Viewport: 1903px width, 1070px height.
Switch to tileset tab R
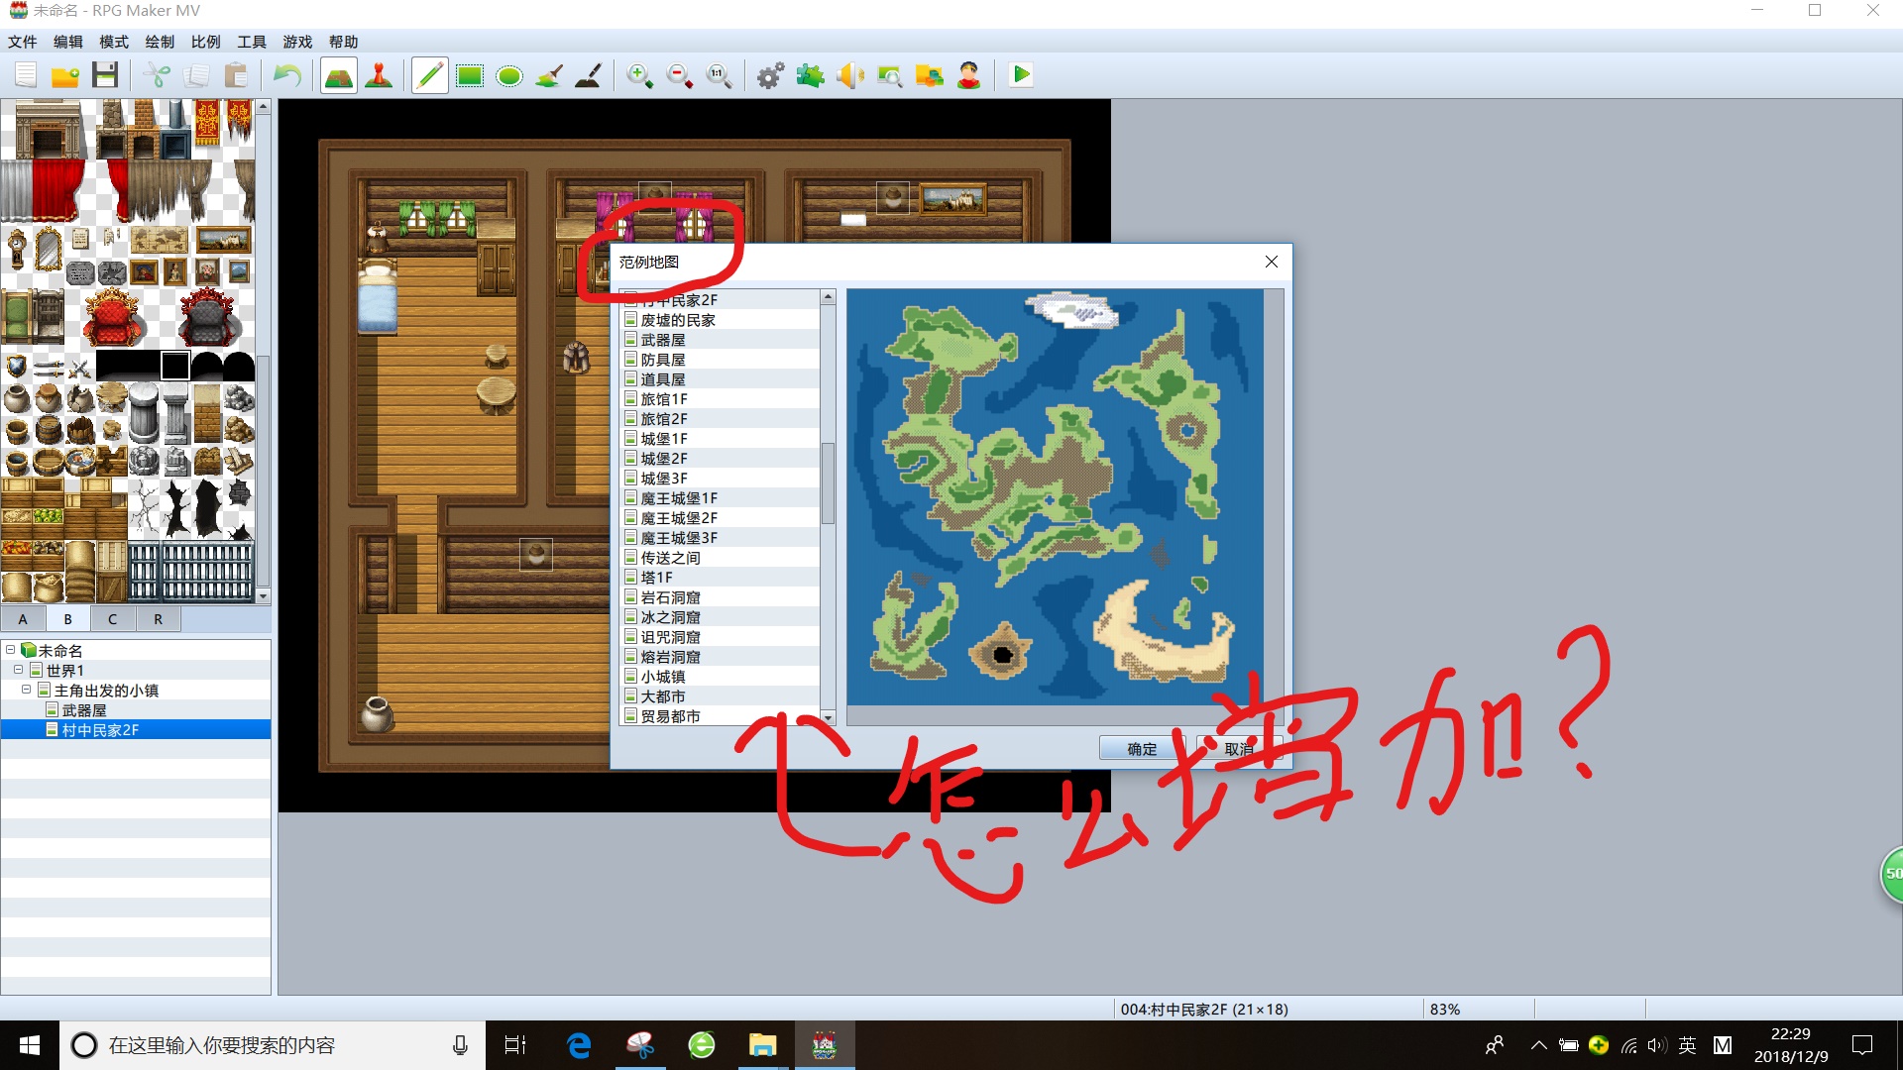tap(158, 619)
